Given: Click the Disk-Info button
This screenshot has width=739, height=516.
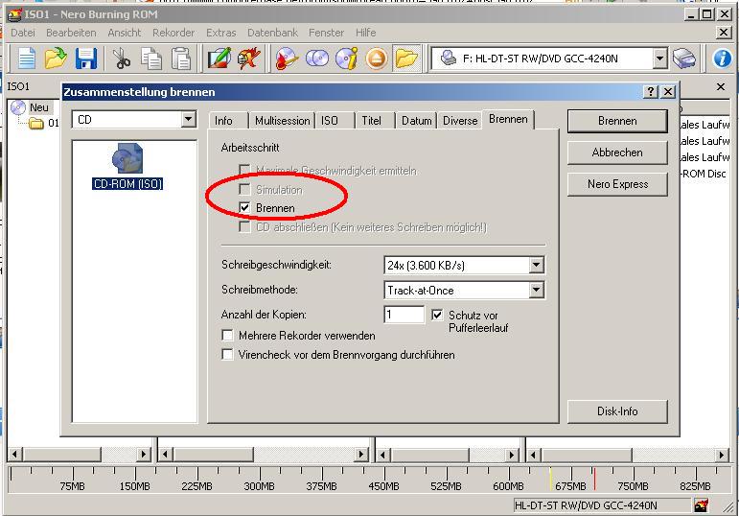Looking at the screenshot, I should (x=617, y=411).
